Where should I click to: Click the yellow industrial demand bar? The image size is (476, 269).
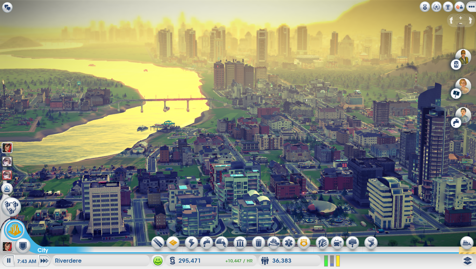tap(338, 261)
